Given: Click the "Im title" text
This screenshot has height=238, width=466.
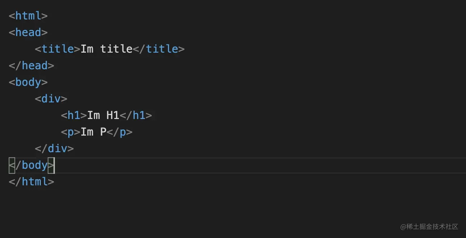Looking at the screenshot, I should [x=107, y=49].
